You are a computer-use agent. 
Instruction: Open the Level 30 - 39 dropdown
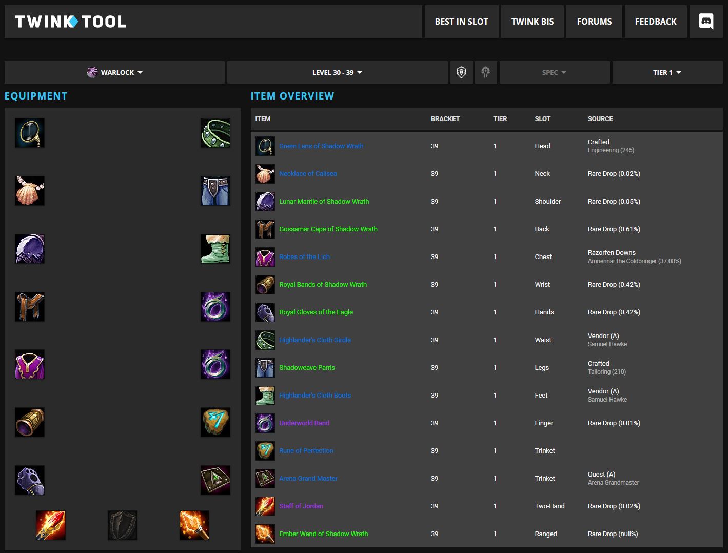click(x=337, y=72)
